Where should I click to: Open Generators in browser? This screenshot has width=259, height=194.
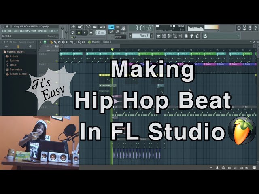click(14, 70)
